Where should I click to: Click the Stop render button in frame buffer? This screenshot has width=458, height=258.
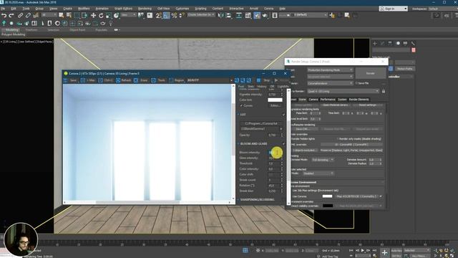pos(263,80)
